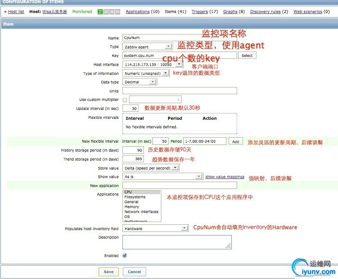Click the Items (41) text

pos(175,12)
